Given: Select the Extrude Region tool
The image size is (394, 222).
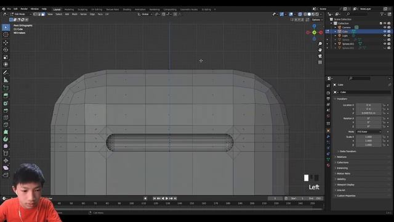Looking at the screenshot, I should 6,96.
